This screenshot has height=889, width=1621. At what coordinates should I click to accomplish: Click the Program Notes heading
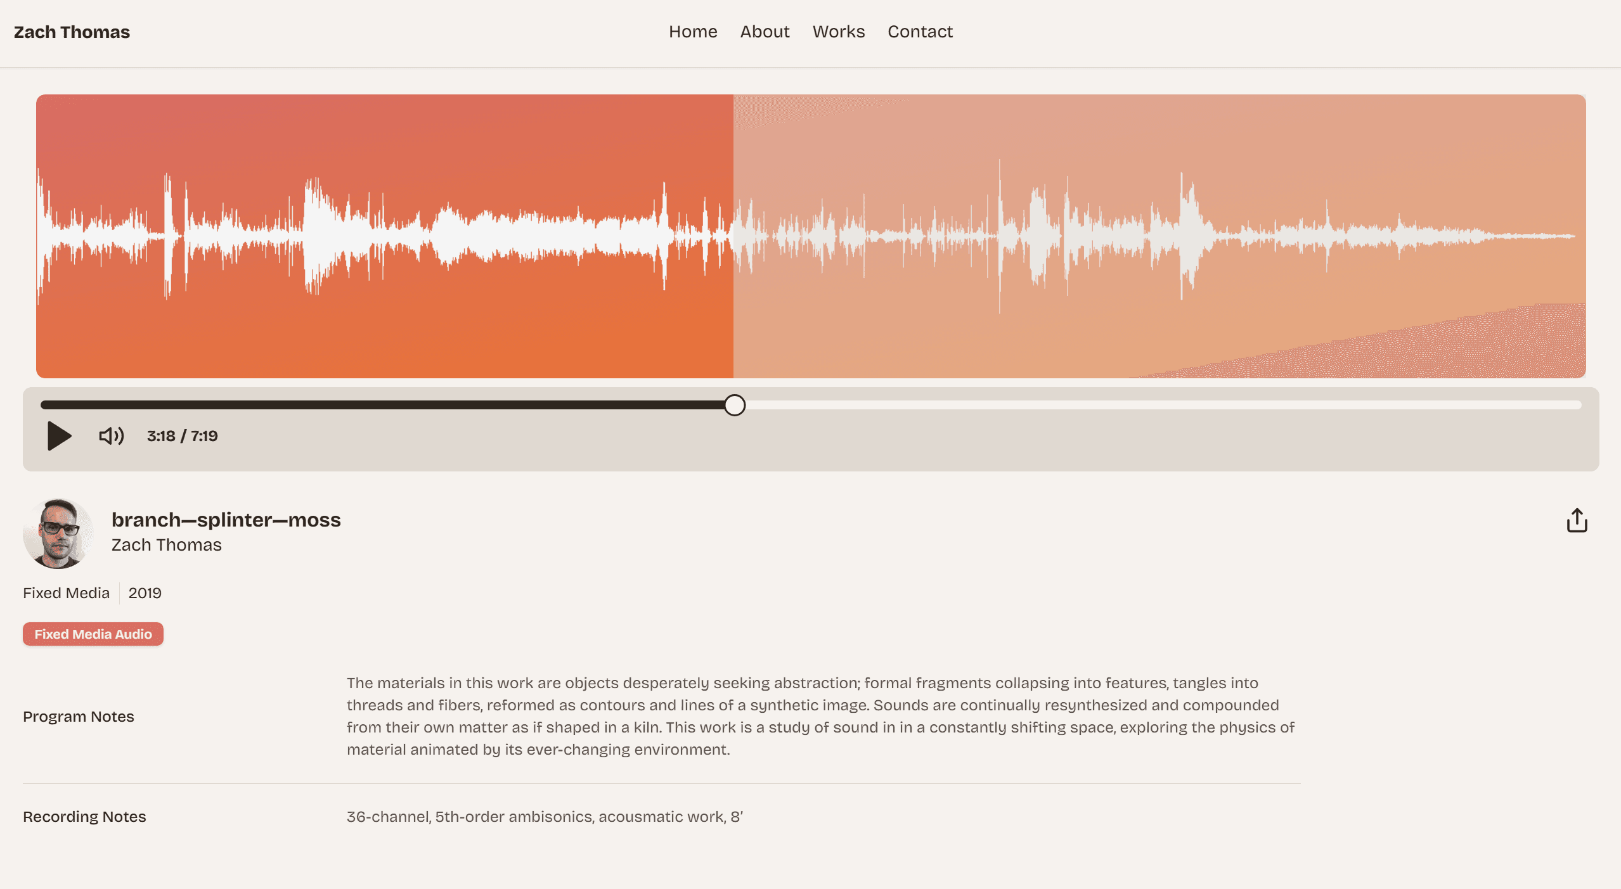(x=78, y=717)
